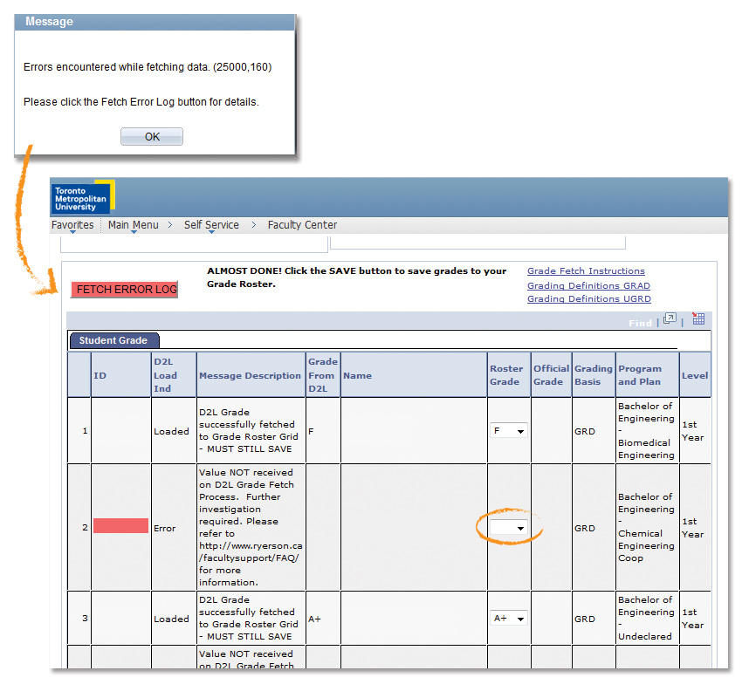Click the redacted red ID cell in row 2
Viewport: 742px width, 698px height.
120,526
